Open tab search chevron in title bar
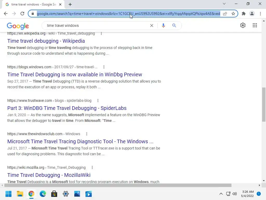Image resolution: width=266 pixels, height=200 pixels. 224,4
